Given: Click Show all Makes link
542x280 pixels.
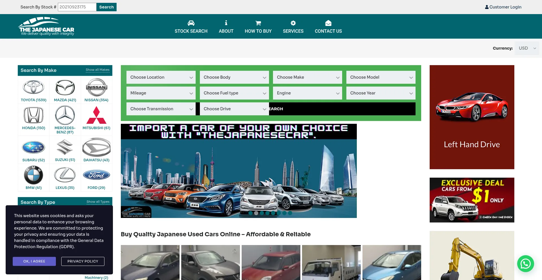Looking at the screenshot, I should click(x=98, y=70).
